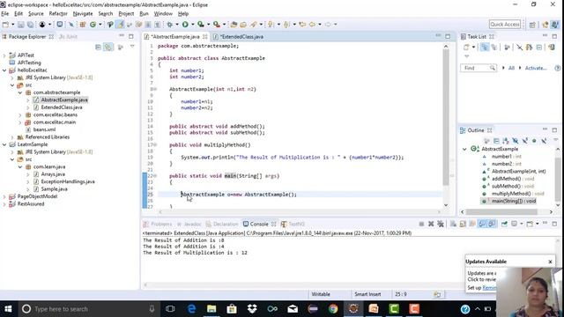Click the Remove Launch console icon
The height and width of the screenshot is (317, 564).
431,224
